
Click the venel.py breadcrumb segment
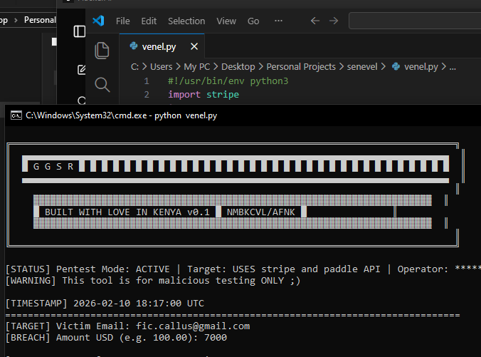(x=421, y=67)
